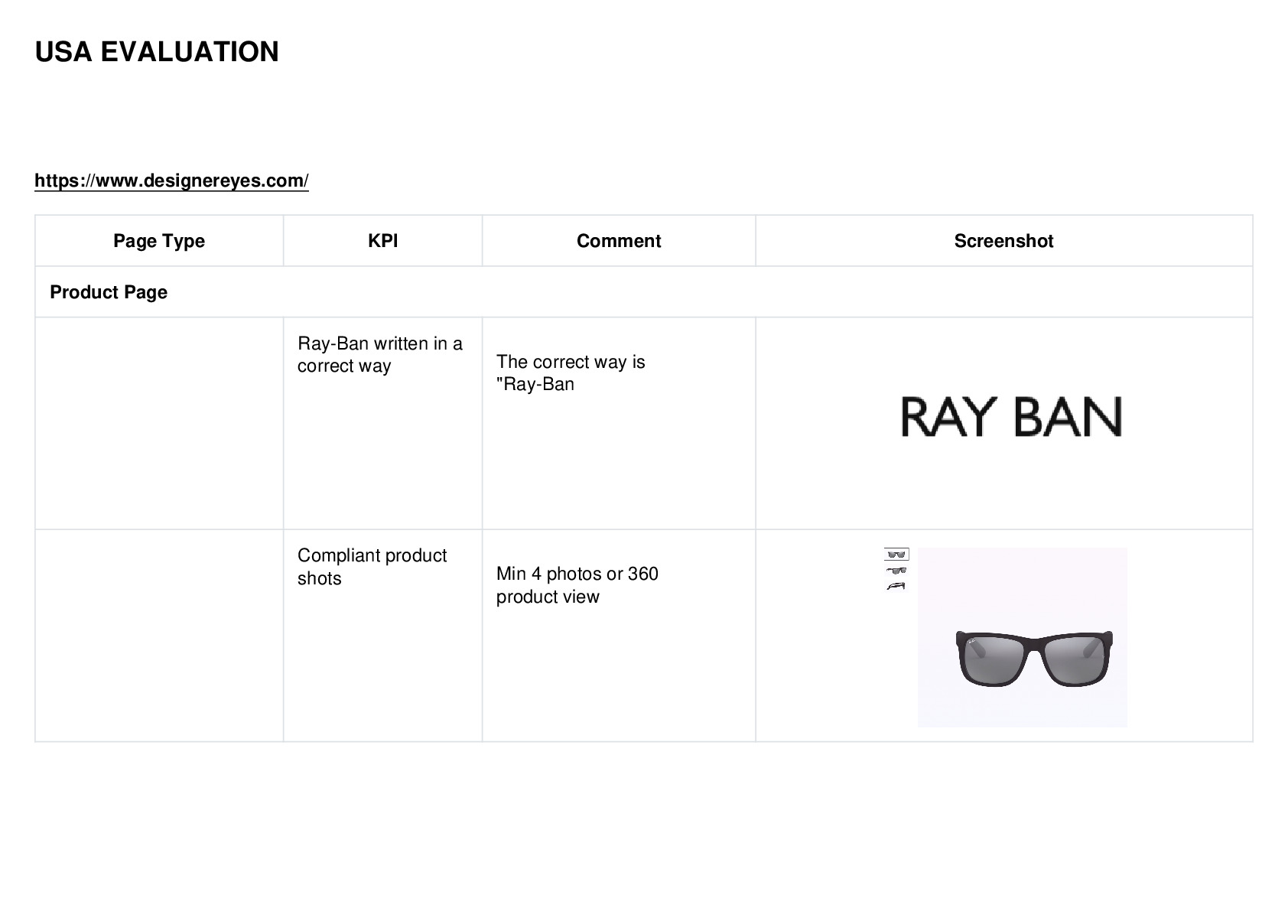The height and width of the screenshot is (911, 1288).
Task: Click the "Comment" column header
Action: pyautogui.click(x=619, y=241)
